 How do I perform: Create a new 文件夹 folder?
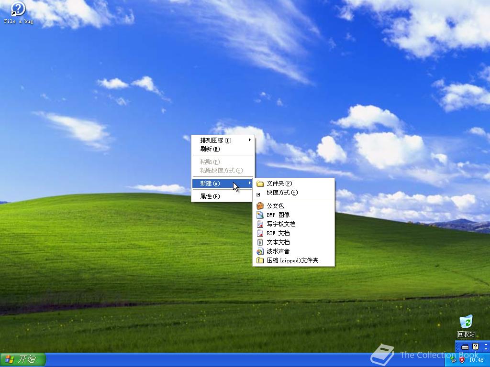[293, 183]
